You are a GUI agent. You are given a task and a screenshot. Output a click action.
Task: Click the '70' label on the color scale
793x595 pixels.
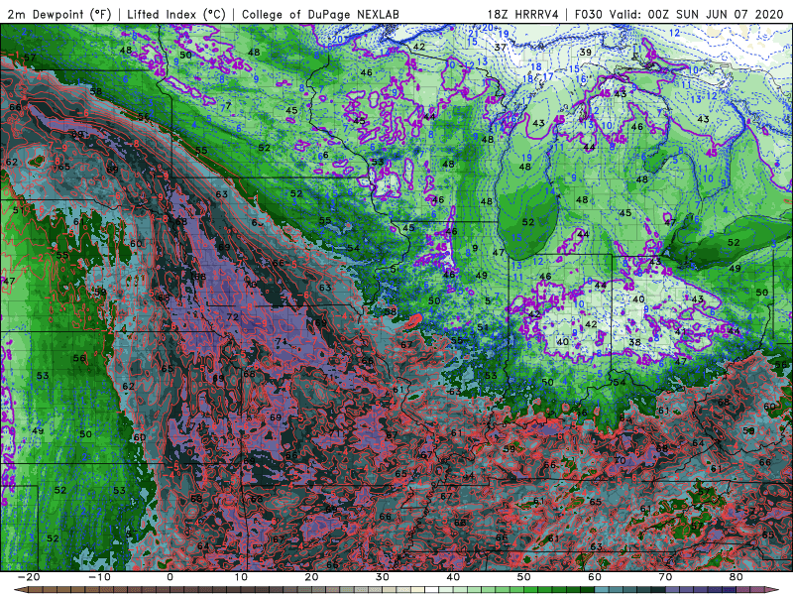(665, 577)
